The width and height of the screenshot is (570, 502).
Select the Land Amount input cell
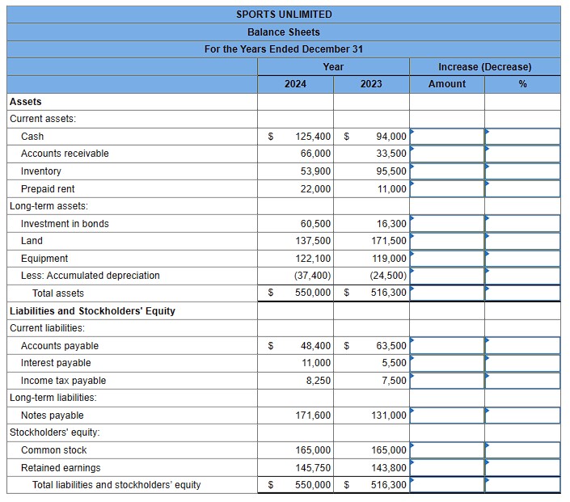pyautogui.click(x=447, y=241)
